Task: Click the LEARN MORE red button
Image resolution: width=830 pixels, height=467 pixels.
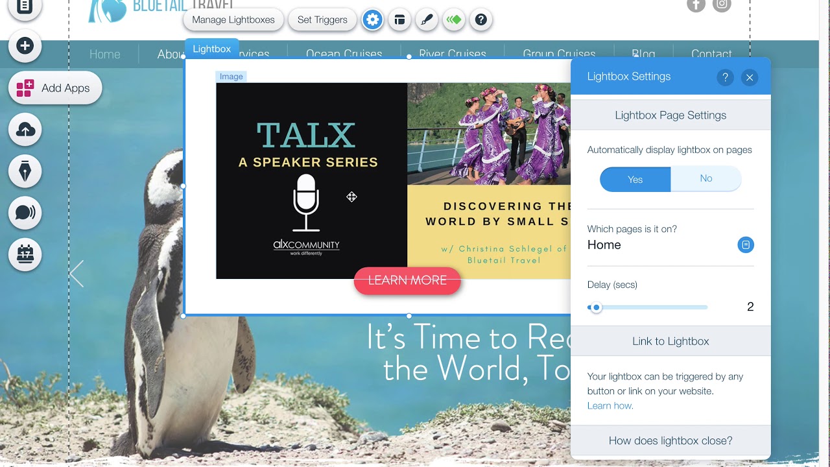Action: click(x=407, y=280)
